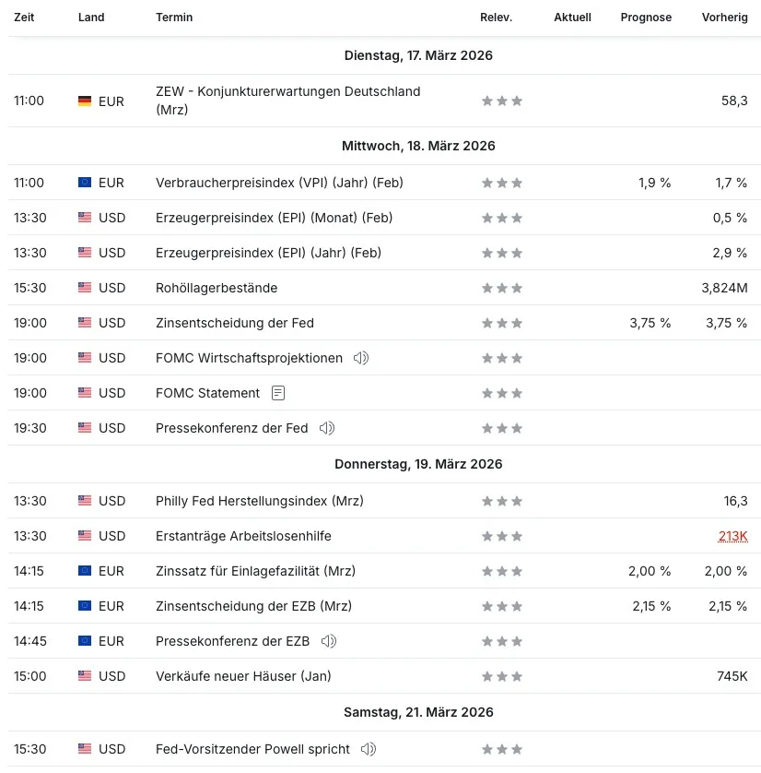Click German flag icon in ZEW row
This screenshot has height=773, width=761.
(85, 101)
